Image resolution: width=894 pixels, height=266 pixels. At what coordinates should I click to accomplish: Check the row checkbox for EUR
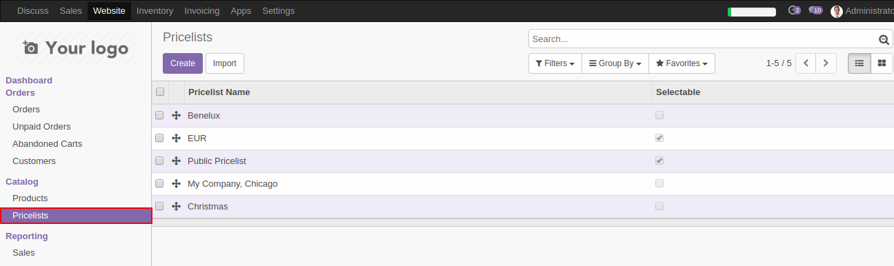[x=159, y=138]
